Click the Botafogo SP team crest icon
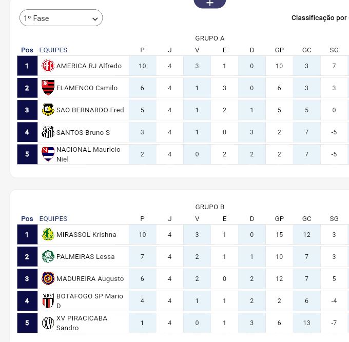The width and height of the screenshot is (349, 342). point(48,300)
